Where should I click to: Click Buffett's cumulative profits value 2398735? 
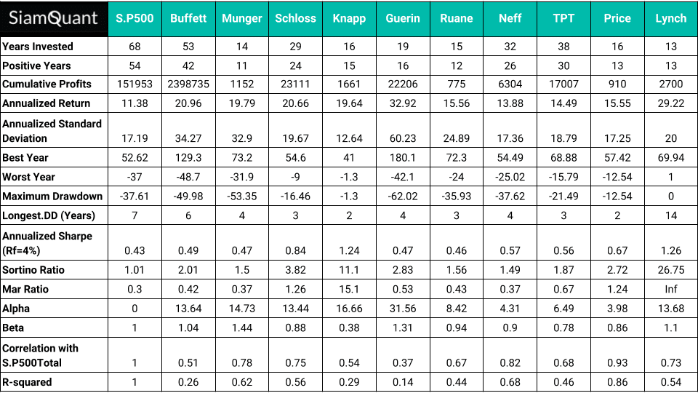(x=188, y=84)
